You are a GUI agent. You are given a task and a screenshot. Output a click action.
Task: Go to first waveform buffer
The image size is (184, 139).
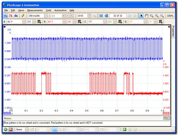tap(101, 16)
